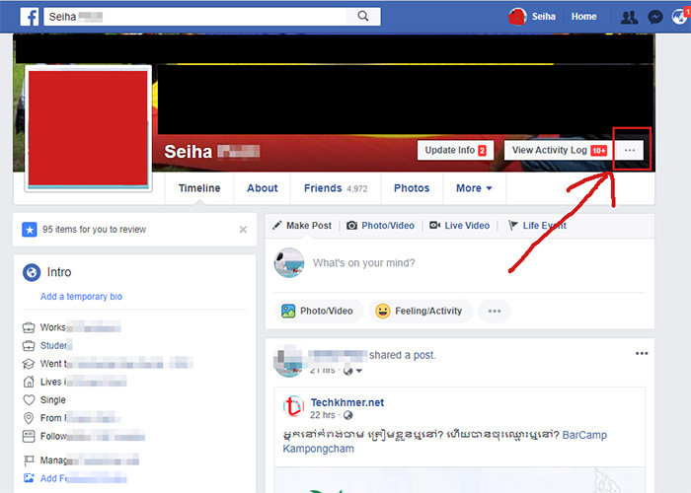Click the 22 hrs timestamp
Screen dimensions: 691x493
[322, 415]
